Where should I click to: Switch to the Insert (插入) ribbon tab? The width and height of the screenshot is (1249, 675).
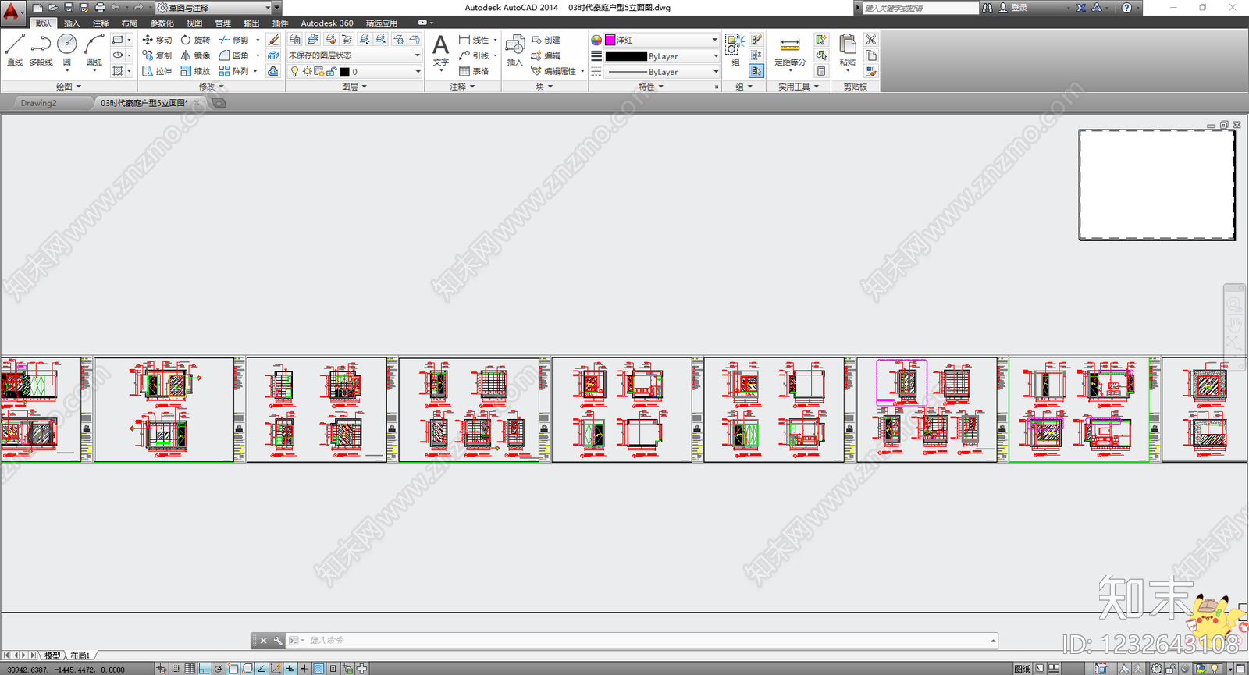tap(72, 23)
